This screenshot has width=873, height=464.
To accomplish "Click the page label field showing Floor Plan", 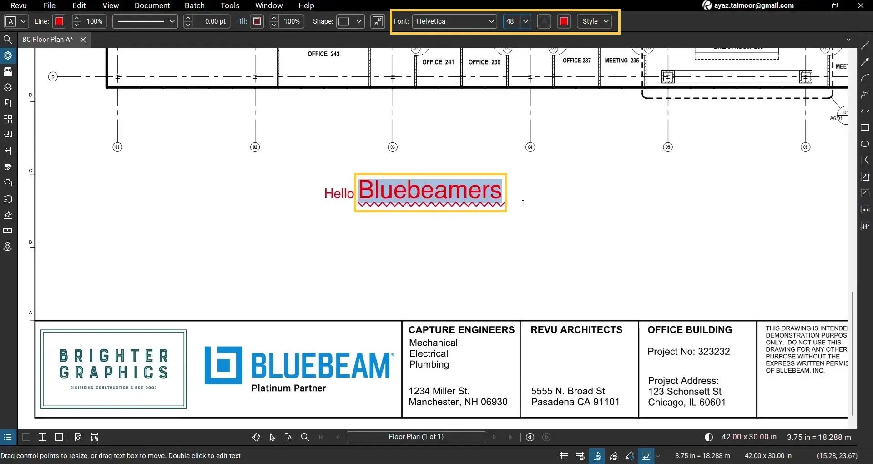I will pos(416,437).
